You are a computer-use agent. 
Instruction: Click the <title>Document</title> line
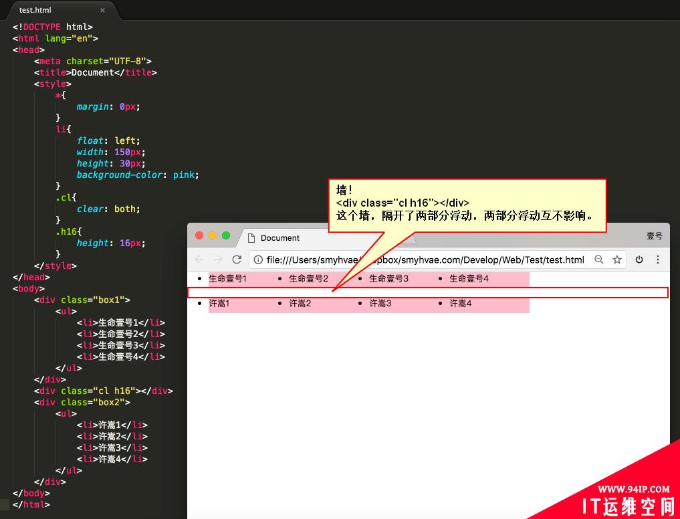click(96, 72)
